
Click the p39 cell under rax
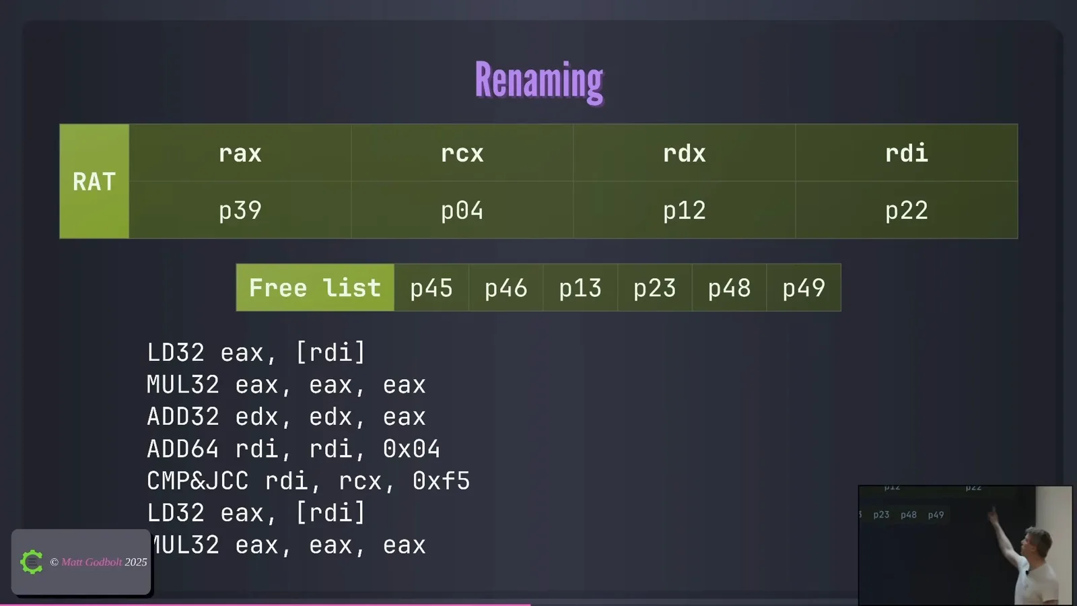click(x=240, y=210)
